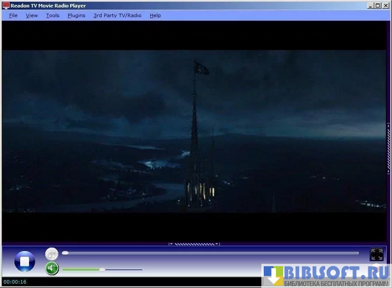Click the elapsed time display 00:00:16
Image resolution: width=392 pixels, height=288 pixels.
tap(15, 282)
